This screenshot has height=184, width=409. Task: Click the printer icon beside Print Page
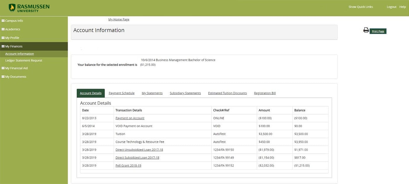366,30
